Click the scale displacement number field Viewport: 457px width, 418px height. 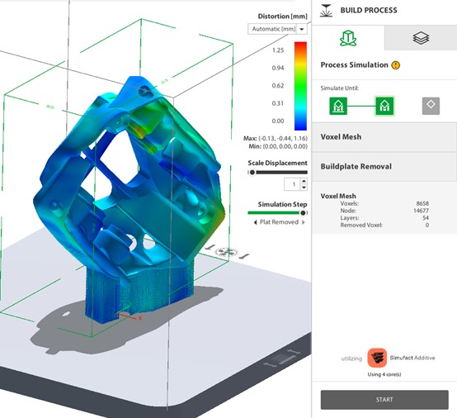pyautogui.click(x=292, y=184)
